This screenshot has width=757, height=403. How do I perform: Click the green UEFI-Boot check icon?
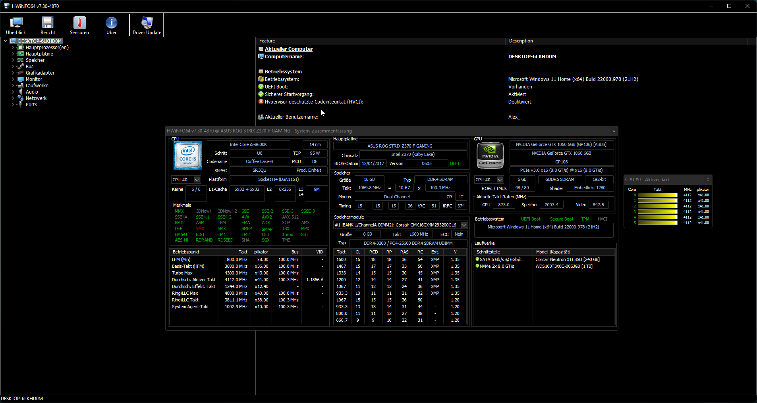(x=261, y=86)
